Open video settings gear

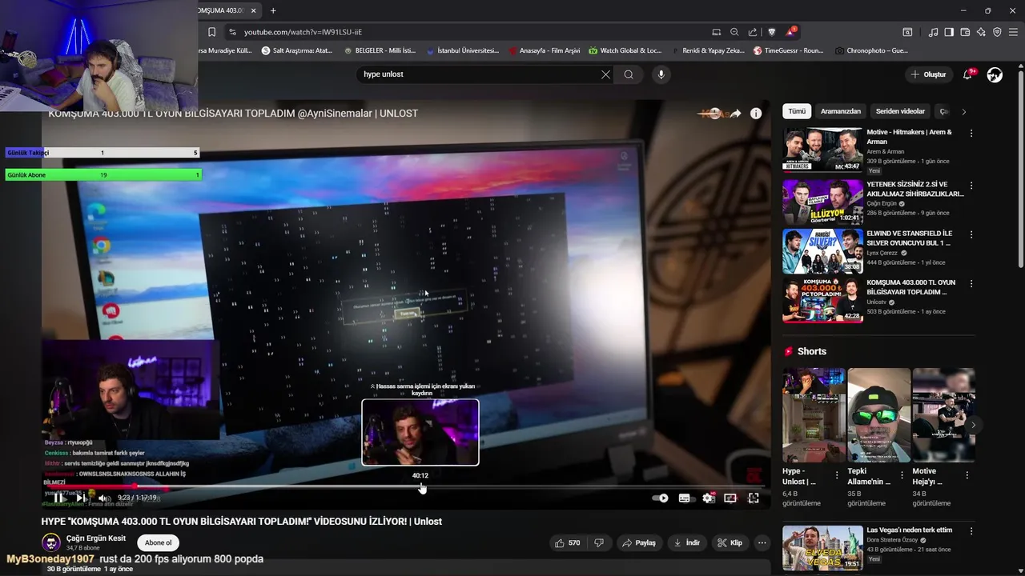(x=708, y=498)
